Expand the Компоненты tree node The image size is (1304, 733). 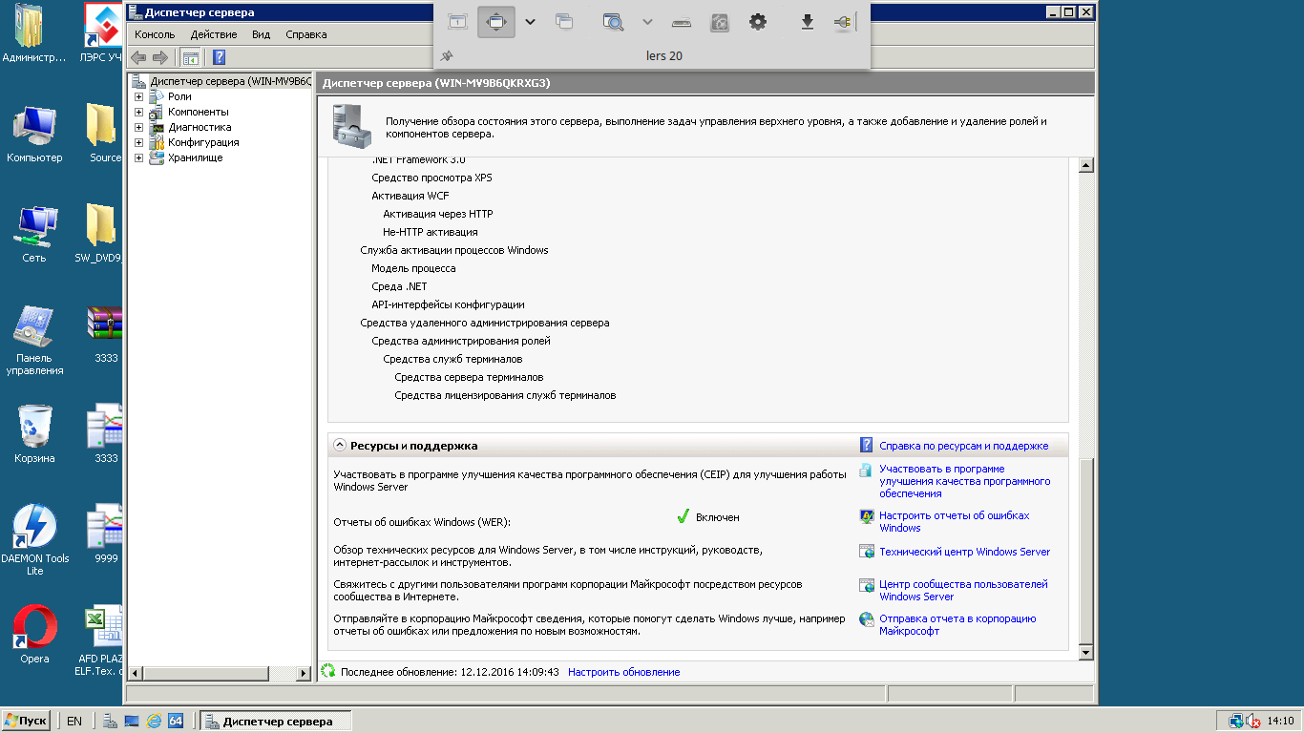click(x=138, y=112)
